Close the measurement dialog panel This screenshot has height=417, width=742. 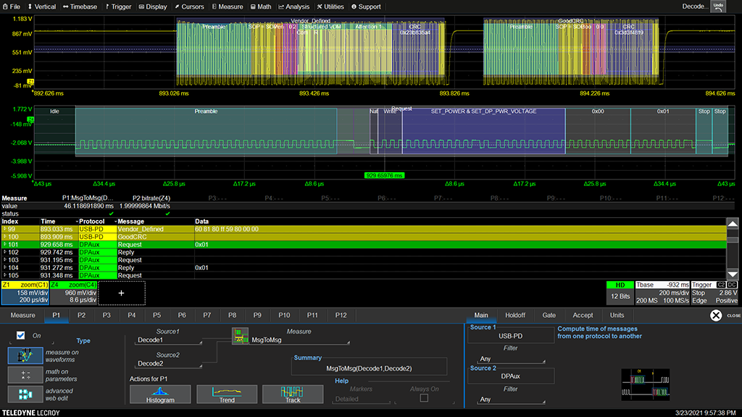pyautogui.click(x=716, y=316)
